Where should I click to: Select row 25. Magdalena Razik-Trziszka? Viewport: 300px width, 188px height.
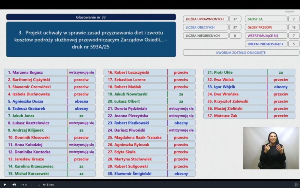click(149, 137)
